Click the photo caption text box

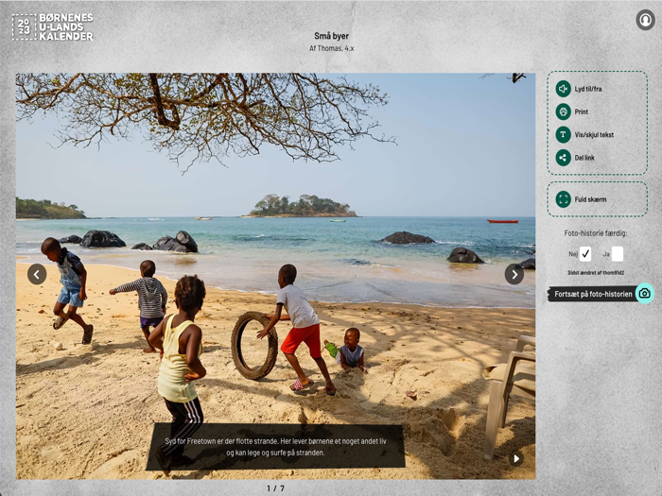point(275,447)
